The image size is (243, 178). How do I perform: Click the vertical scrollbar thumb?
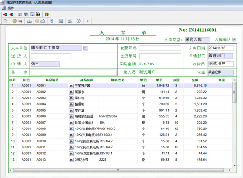click(234, 92)
